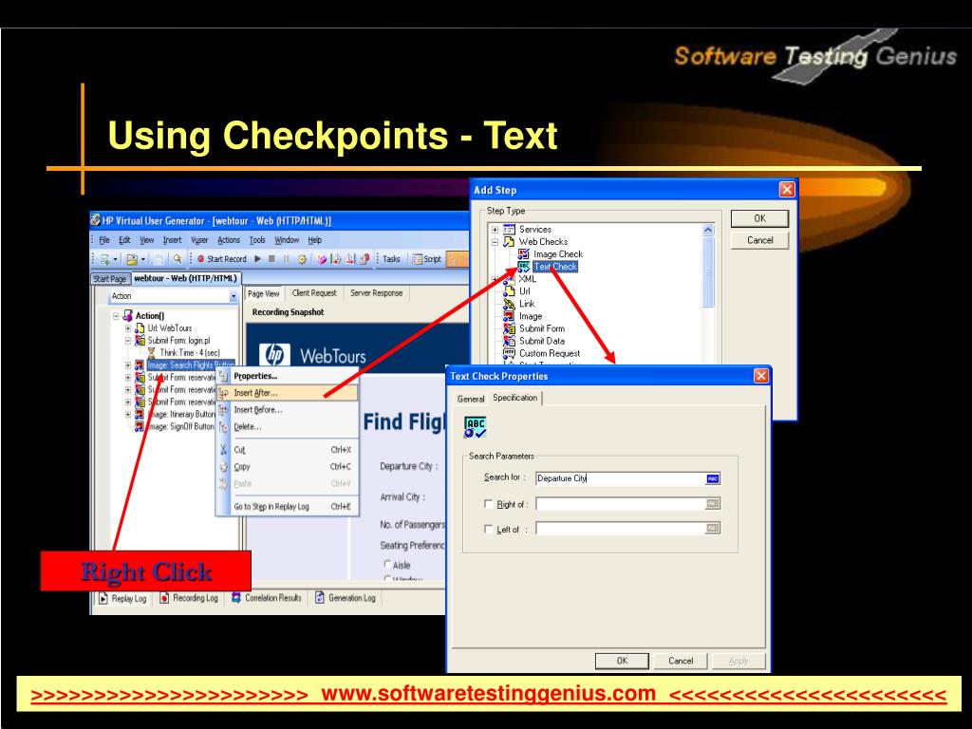
Task: Click the Add Step scroll up arrow
Action: (708, 230)
